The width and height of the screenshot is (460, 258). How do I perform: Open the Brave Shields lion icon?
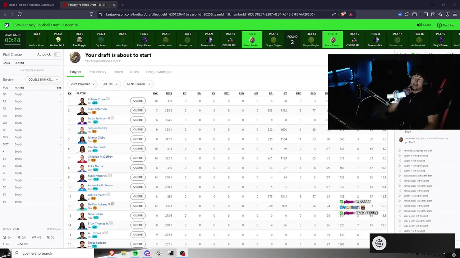(343, 14)
